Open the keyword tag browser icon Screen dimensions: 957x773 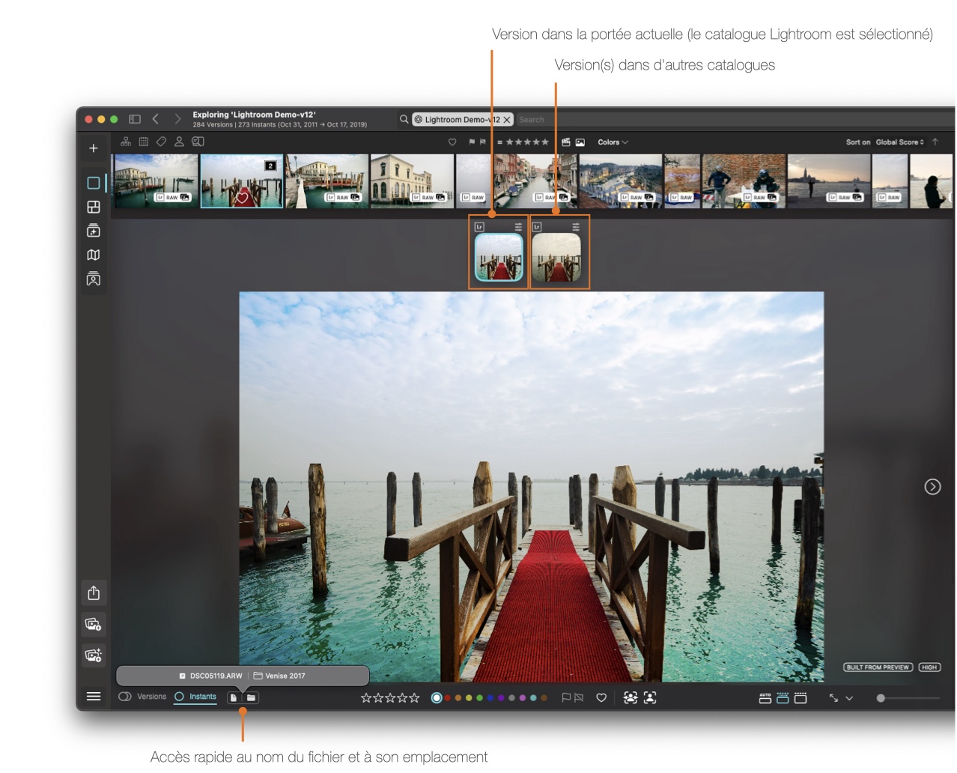161,142
